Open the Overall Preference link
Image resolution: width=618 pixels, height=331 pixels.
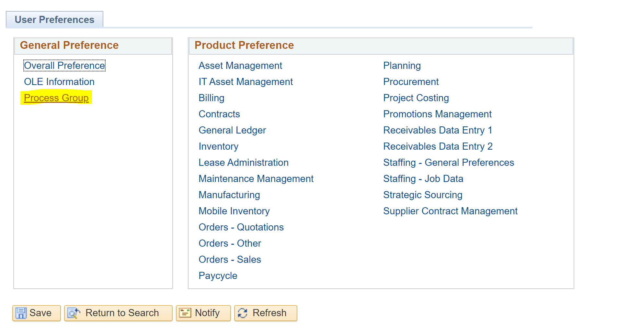pos(64,66)
